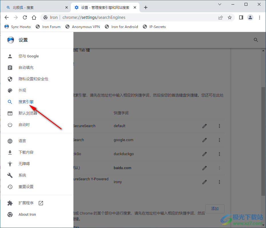This screenshot has width=266, height=228.
Task: Open the Iron for Android bookmark
Action: tap(121, 27)
